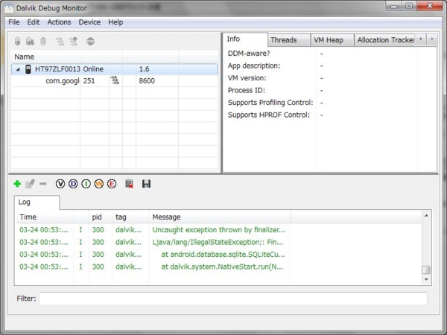Click the 1.6 version cell
447x335 pixels.
click(x=144, y=69)
